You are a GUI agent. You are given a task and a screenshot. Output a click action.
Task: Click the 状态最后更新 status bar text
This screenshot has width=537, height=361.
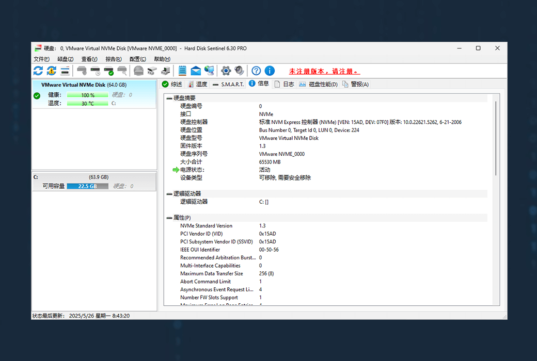tap(81, 316)
